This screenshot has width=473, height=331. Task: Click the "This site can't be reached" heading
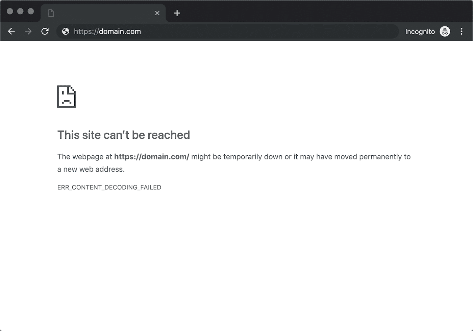[124, 135]
